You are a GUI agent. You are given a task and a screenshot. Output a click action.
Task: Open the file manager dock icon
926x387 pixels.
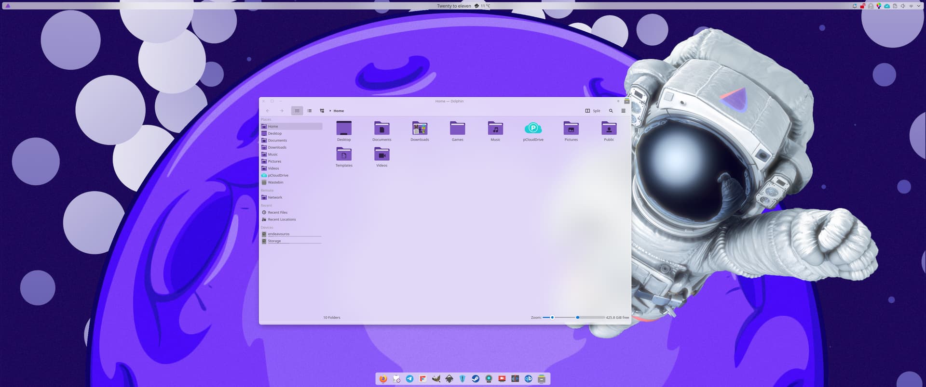(542, 379)
